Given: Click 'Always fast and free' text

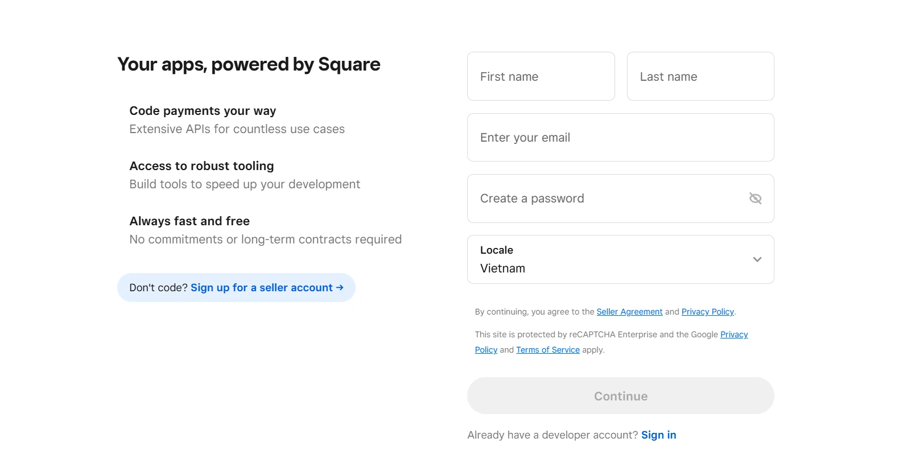Looking at the screenshot, I should [189, 221].
